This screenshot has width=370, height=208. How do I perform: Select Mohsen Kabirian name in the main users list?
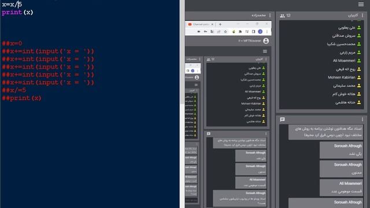coord(342,77)
